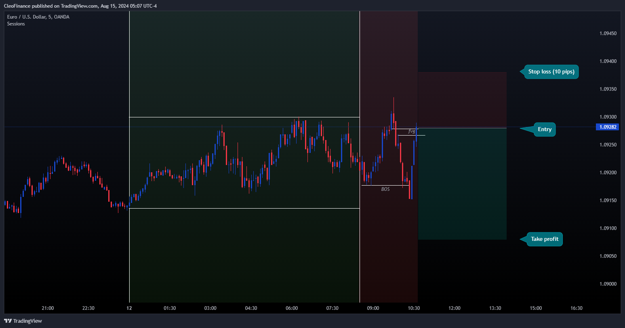Click the 1.09100 price axis label
This screenshot has width=625, height=328.
click(608, 228)
